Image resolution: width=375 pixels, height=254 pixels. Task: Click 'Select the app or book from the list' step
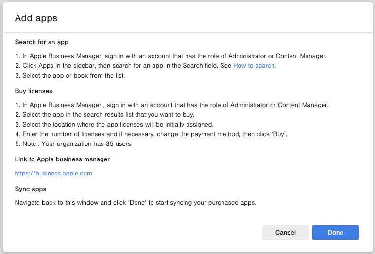(x=70, y=76)
